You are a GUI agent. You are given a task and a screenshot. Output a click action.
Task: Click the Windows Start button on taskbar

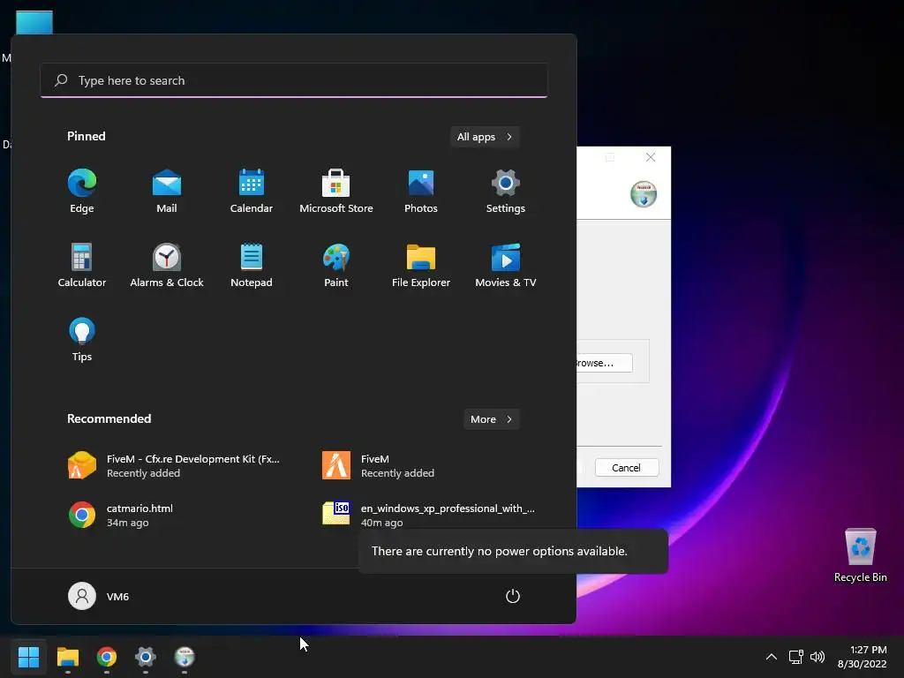[28, 656]
